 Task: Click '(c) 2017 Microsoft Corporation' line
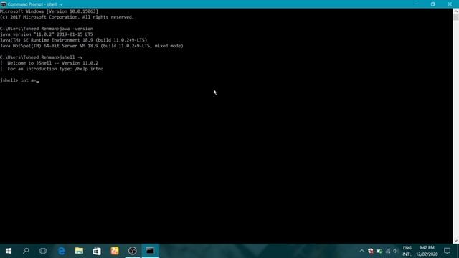pyautogui.click(x=67, y=17)
